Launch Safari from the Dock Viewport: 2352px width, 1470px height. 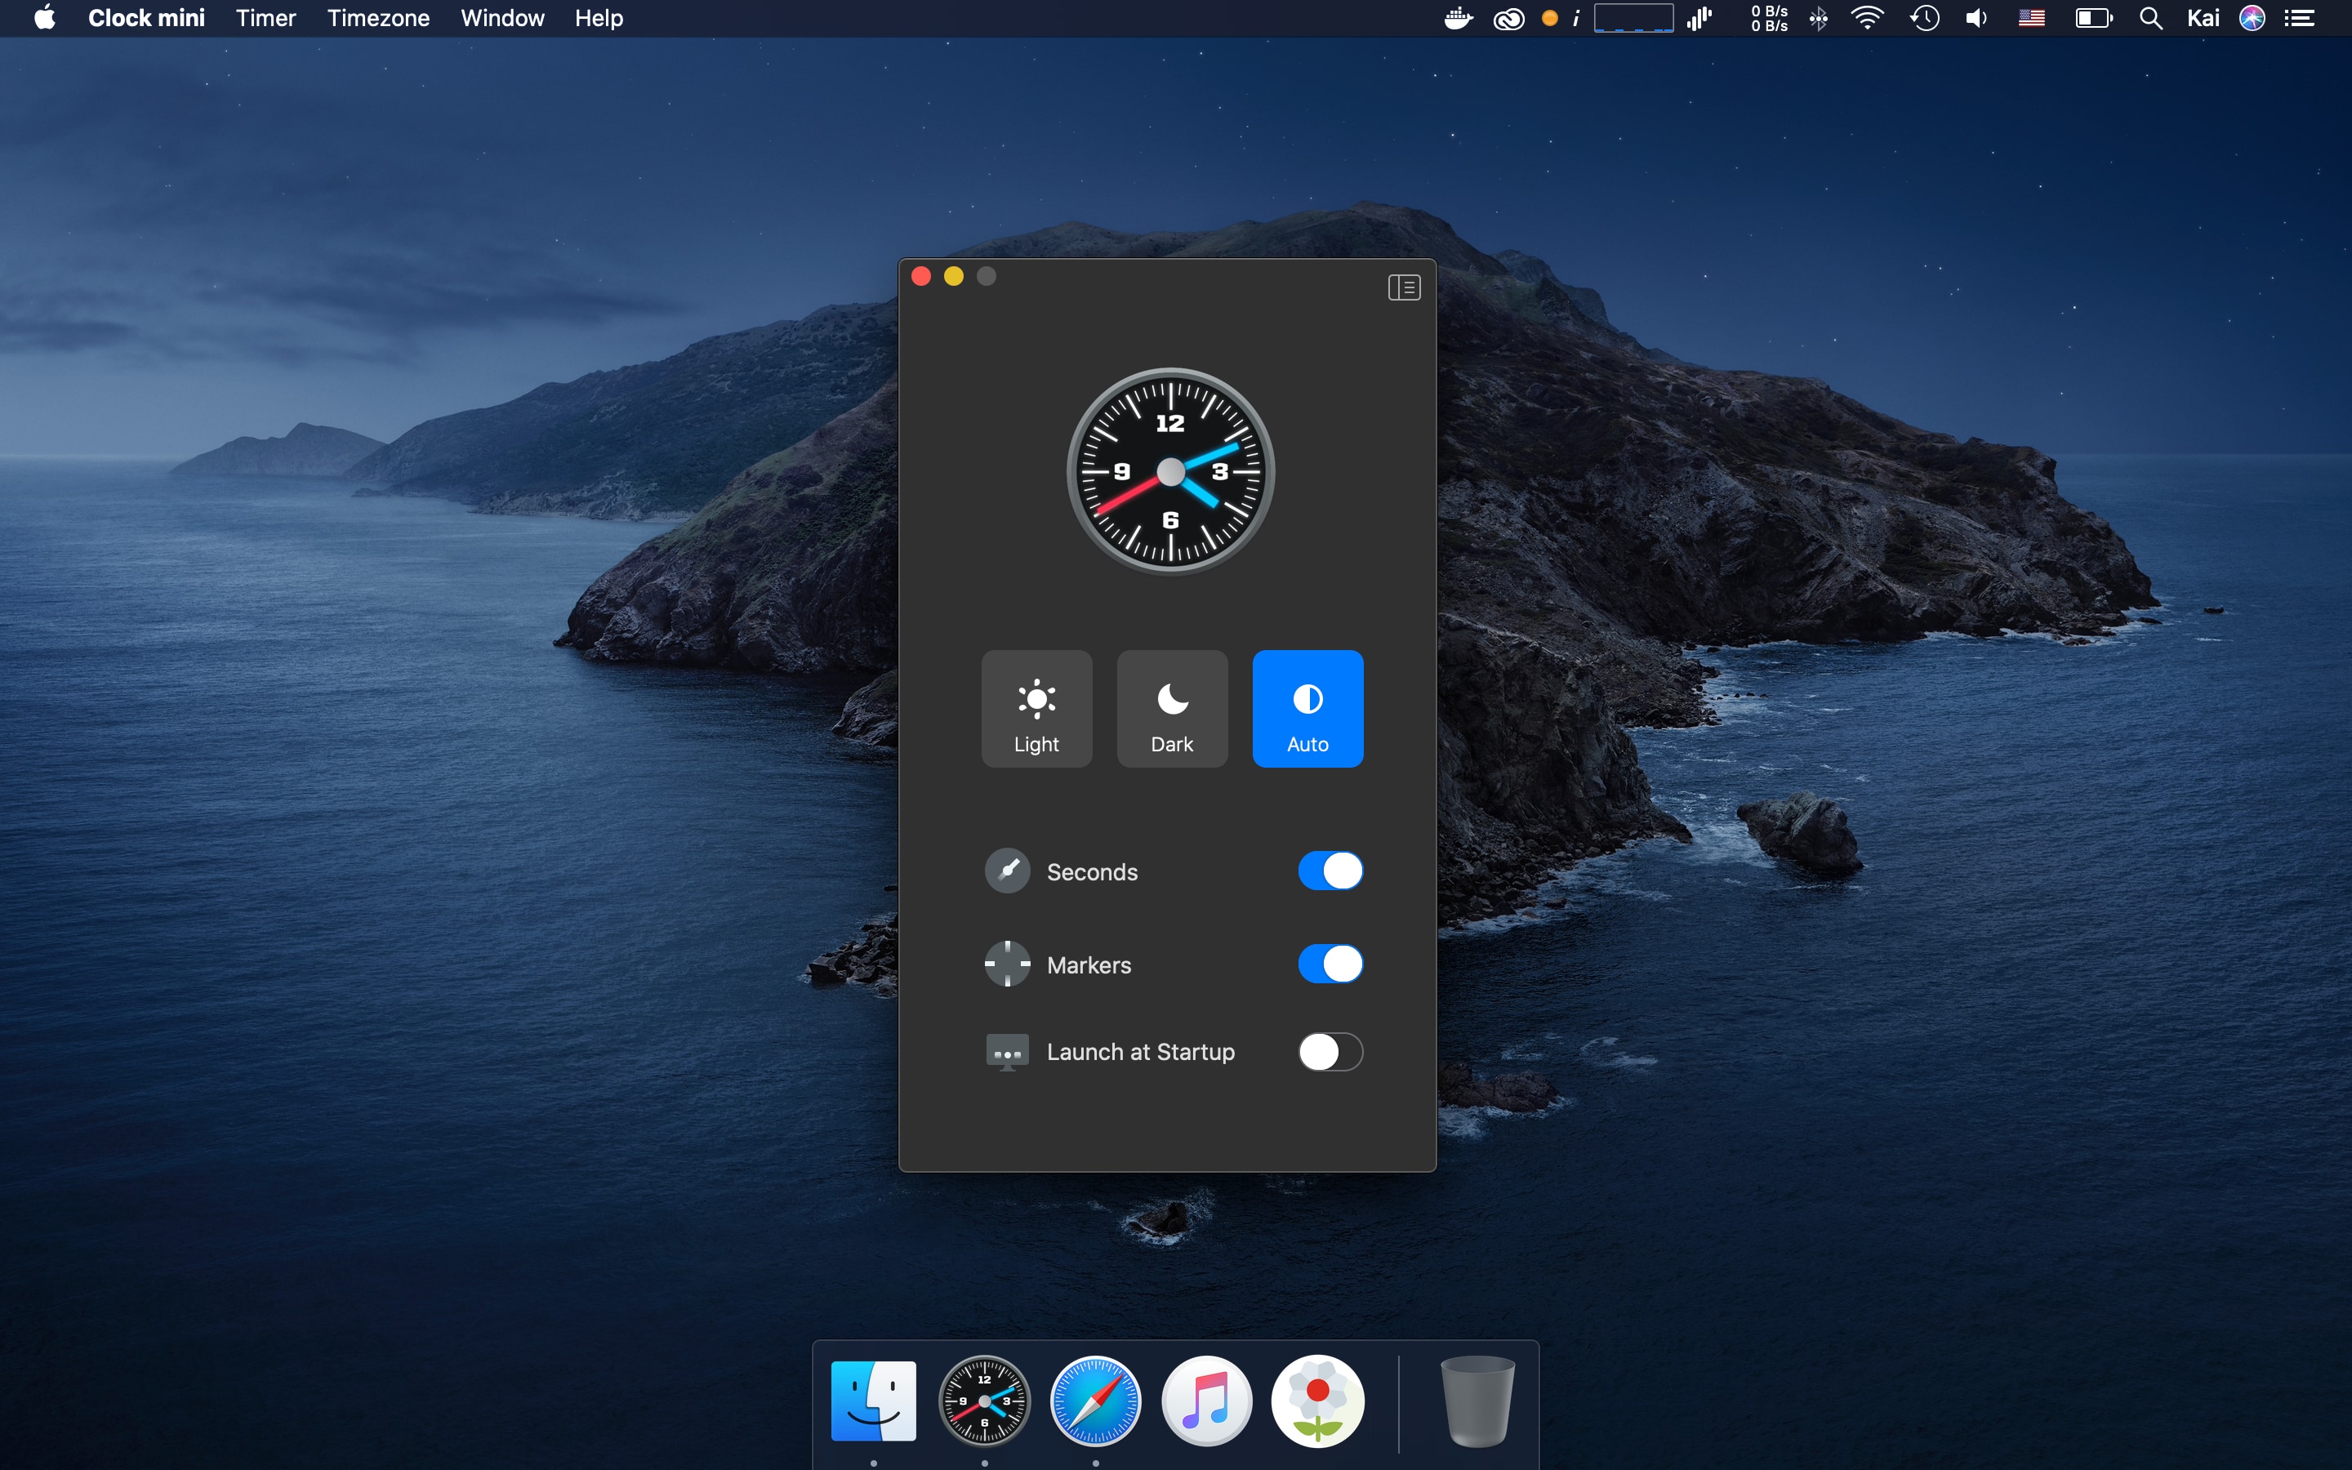[1095, 1402]
